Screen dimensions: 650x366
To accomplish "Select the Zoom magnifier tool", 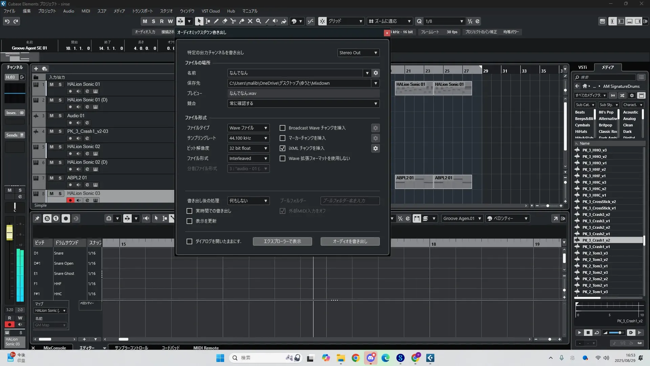I will click(x=259, y=21).
